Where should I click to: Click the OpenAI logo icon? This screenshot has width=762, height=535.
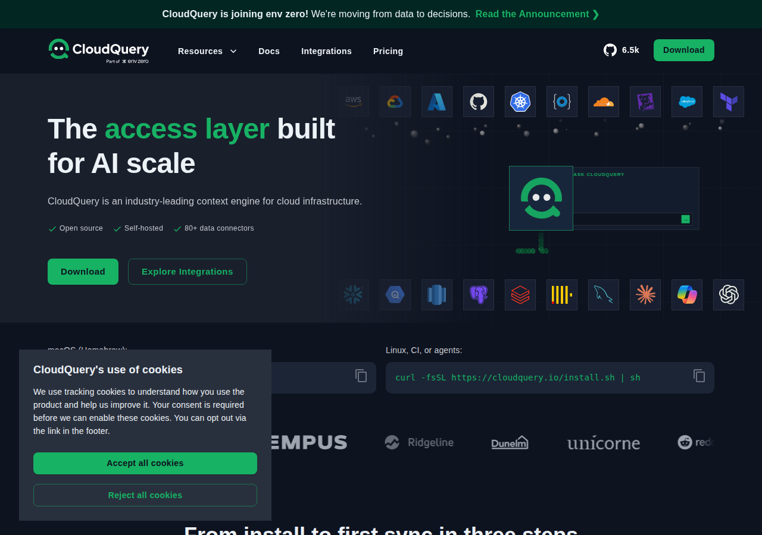pos(729,295)
